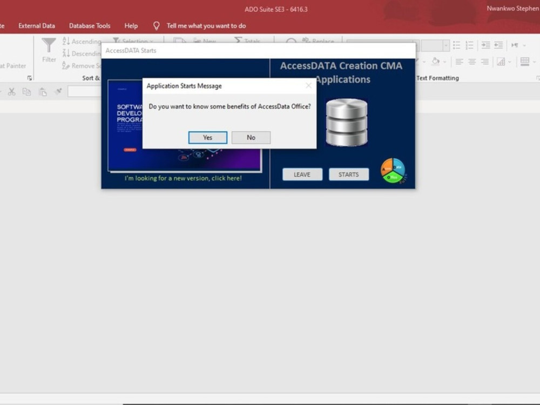Screen dimensions: 540x405
Task: Click the lightbulb Tell me icon
Action: (x=157, y=26)
